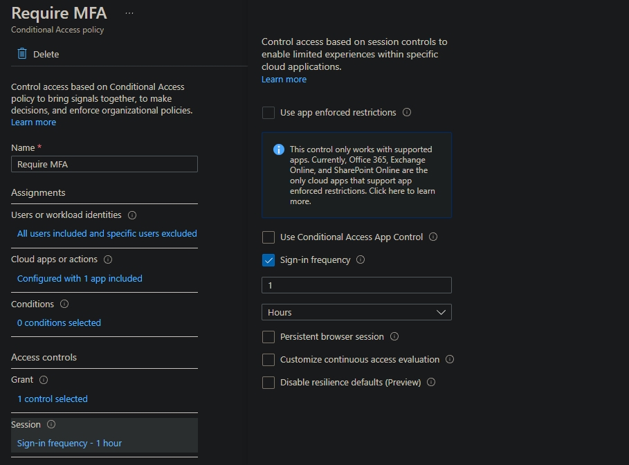Enable Use Conditional Access App Control checkbox

268,237
